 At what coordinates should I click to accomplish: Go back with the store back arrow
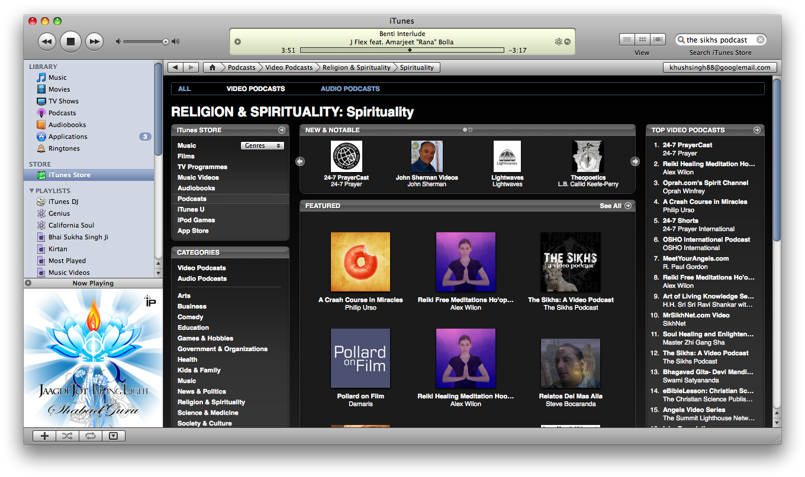(175, 67)
